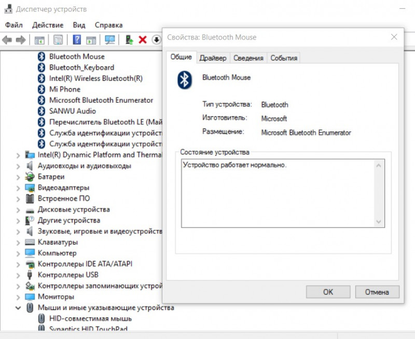
Task: Click large Bluetooth icon in properties dialog
Action: tap(185, 80)
